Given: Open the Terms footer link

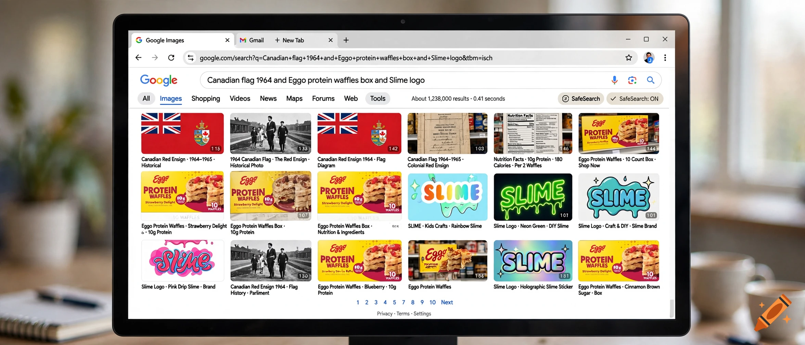Looking at the screenshot, I should [403, 314].
